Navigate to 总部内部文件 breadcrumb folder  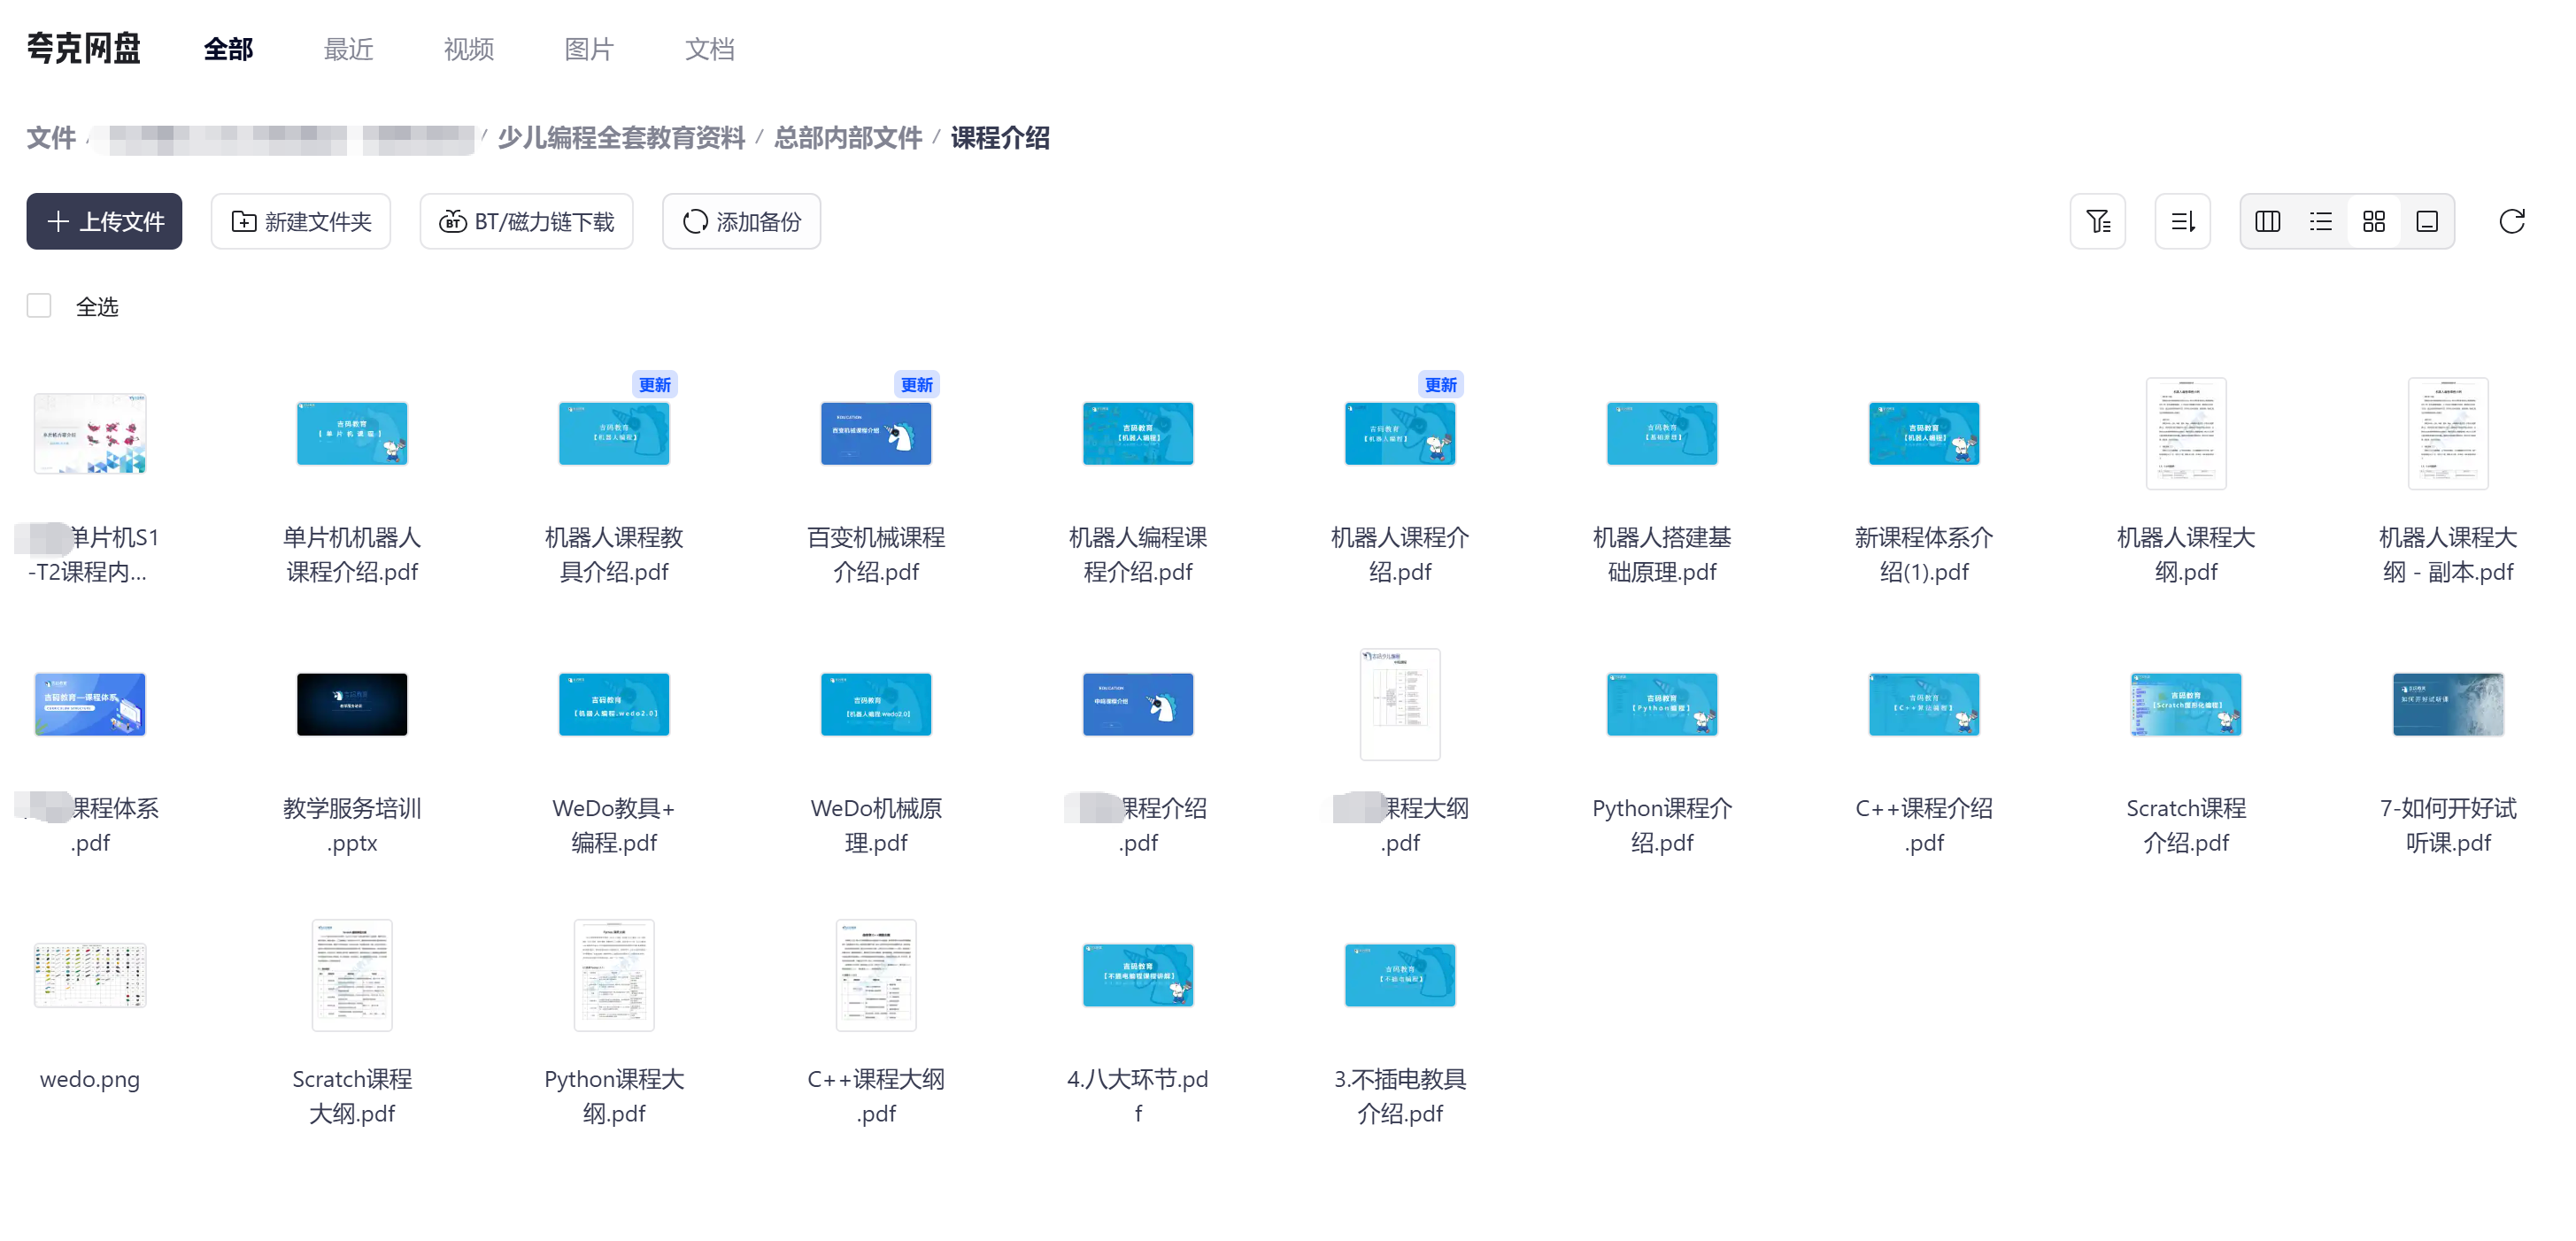(x=847, y=138)
